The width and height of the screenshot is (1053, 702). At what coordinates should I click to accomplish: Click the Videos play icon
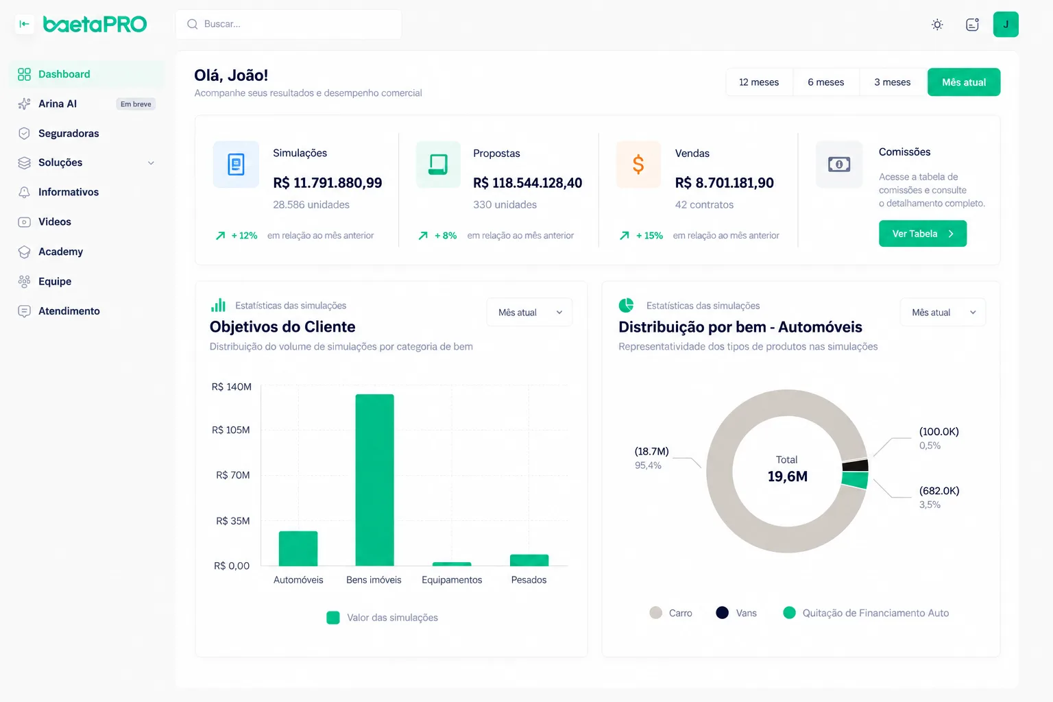coord(24,222)
